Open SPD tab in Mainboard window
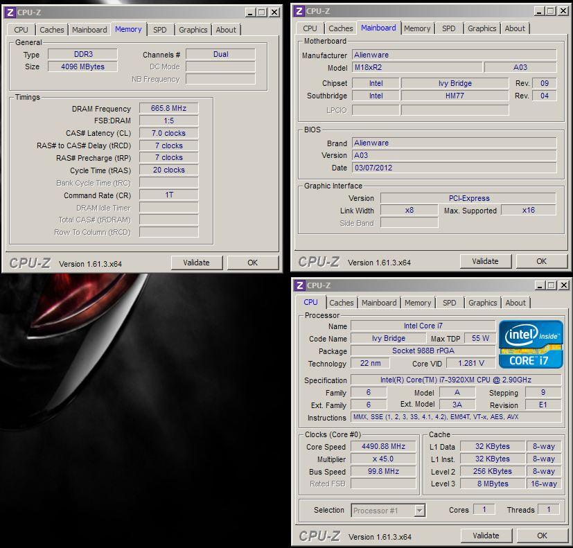The width and height of the screenshot is (573, 548). pyautogui.click(x=449, y=28)
